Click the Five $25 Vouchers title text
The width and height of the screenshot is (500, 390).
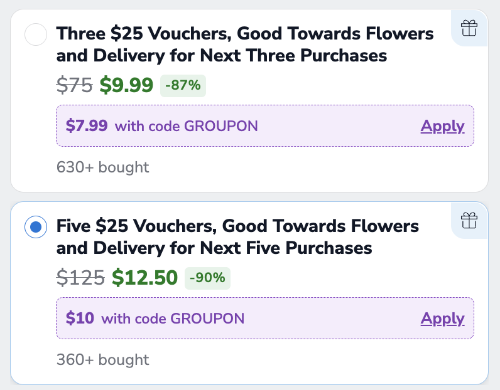(237, 237)
